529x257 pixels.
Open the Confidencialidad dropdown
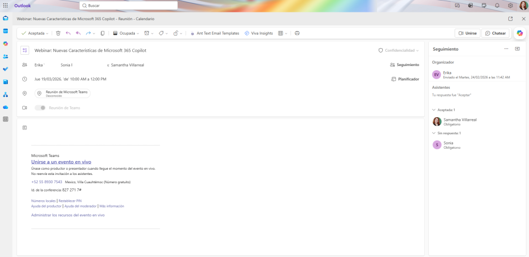[x=399, y=51]
